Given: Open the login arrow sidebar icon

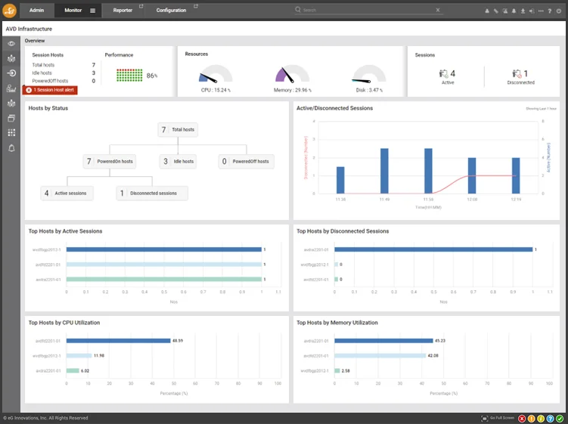Looking at the screenshot, I should click(11, 73).
